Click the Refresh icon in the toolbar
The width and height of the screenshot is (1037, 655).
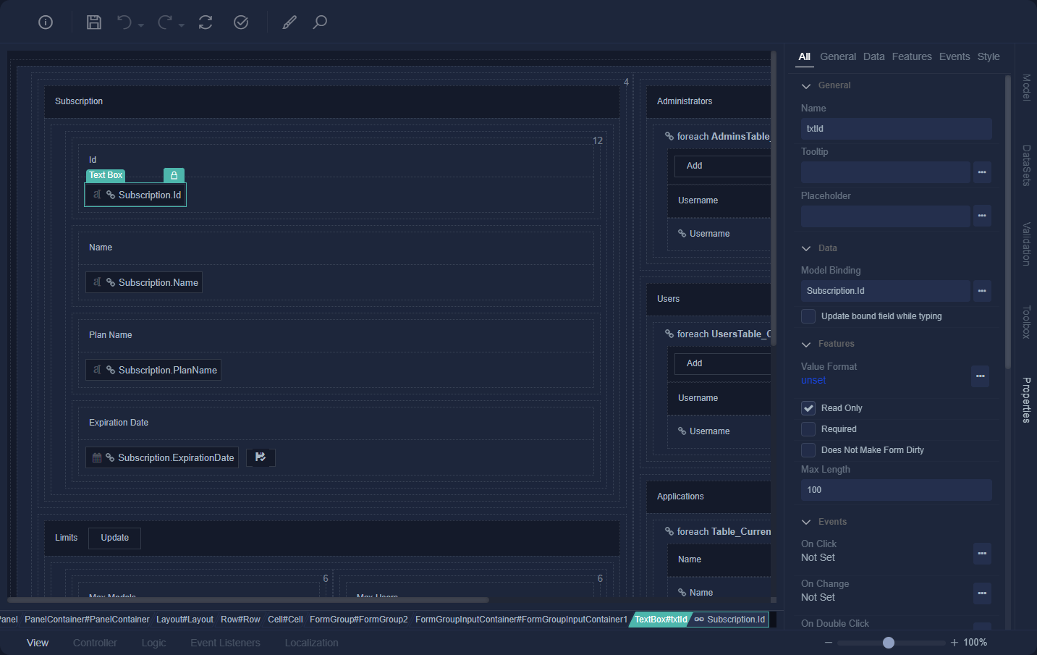[x=206, y=22]
